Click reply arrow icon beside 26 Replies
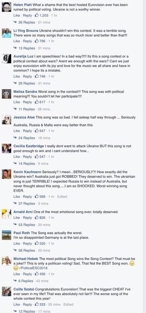 point(15,22)
